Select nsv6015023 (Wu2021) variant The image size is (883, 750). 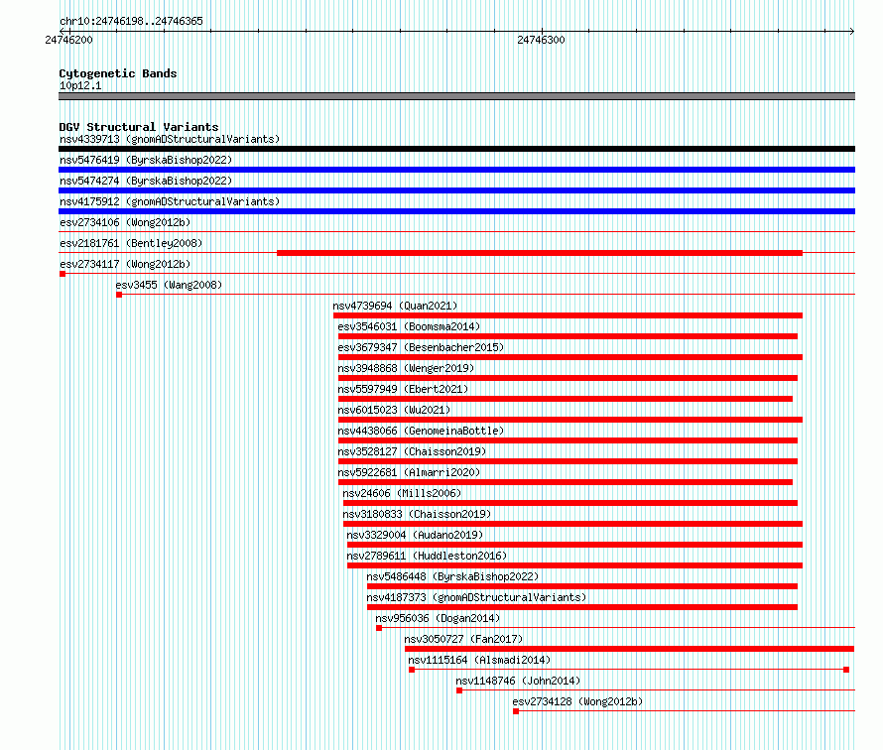pyautogui.click(x=394, y=410)
